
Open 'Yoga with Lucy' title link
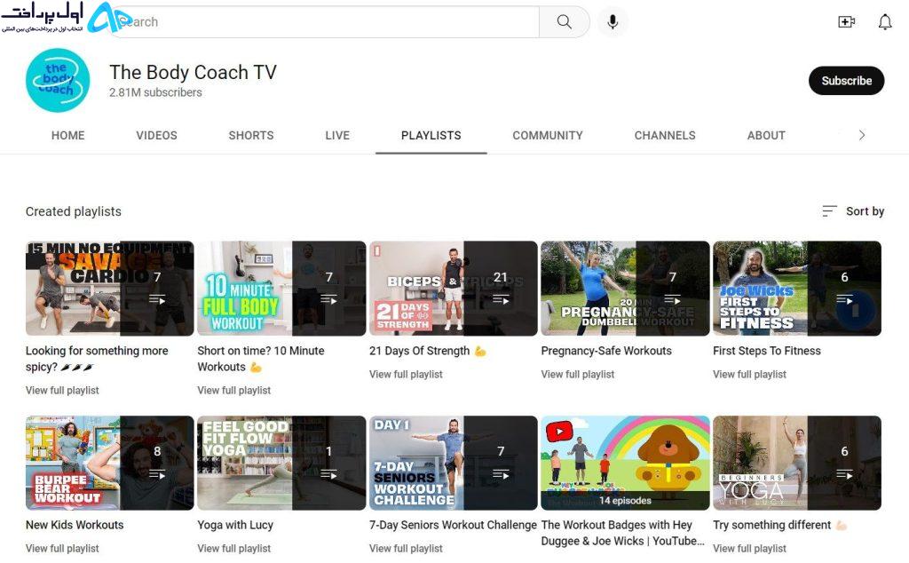click(235, 525)
